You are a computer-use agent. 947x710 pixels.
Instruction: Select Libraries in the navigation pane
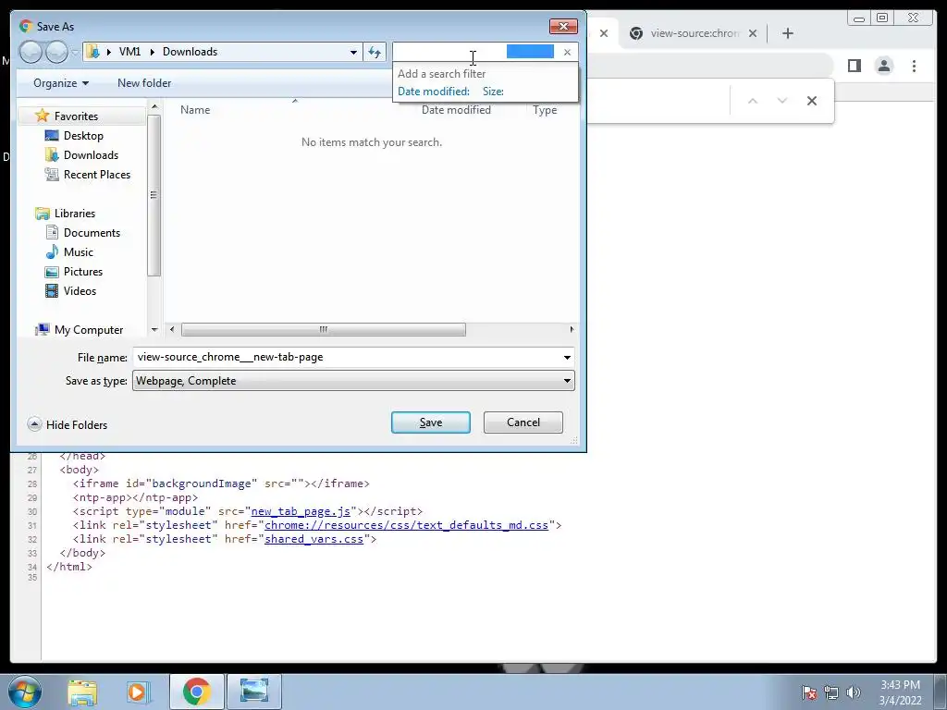(x=74, y=214)
